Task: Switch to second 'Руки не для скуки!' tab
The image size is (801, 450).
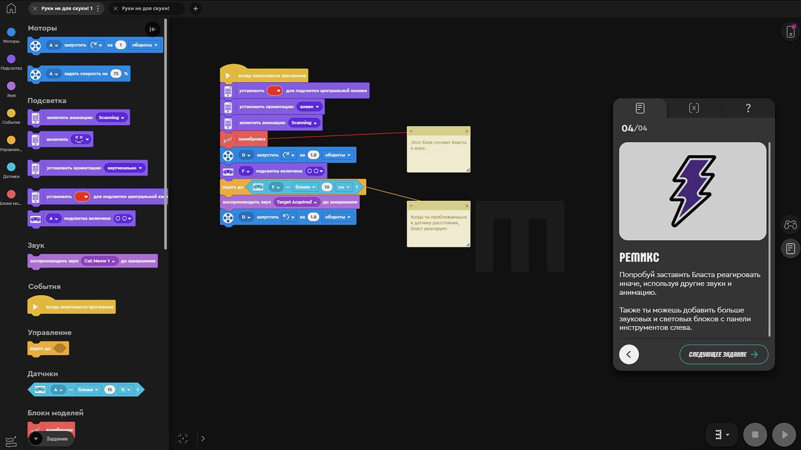Action: (x=146, y=8)
